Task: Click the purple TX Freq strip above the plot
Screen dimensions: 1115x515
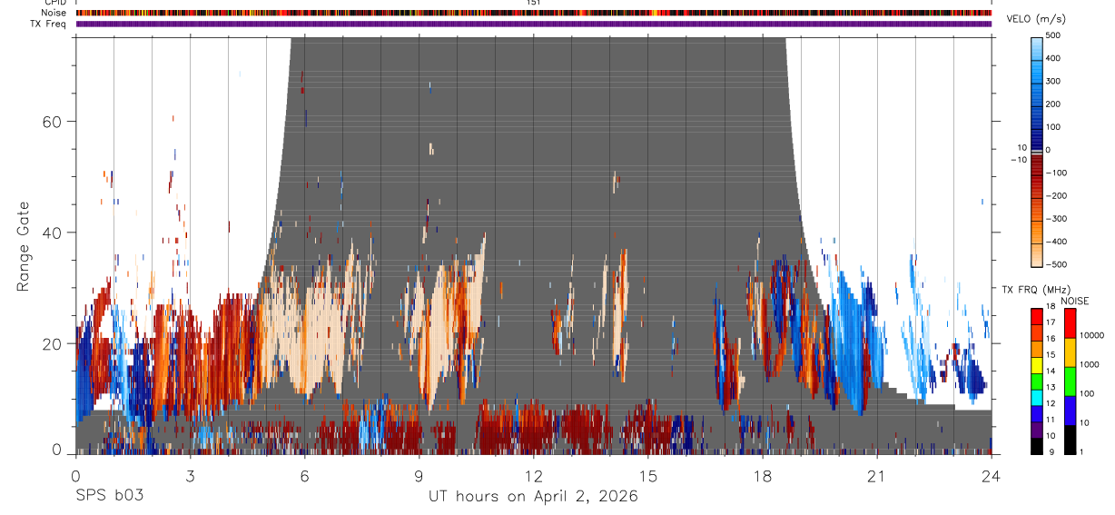Action: point(533,24)
